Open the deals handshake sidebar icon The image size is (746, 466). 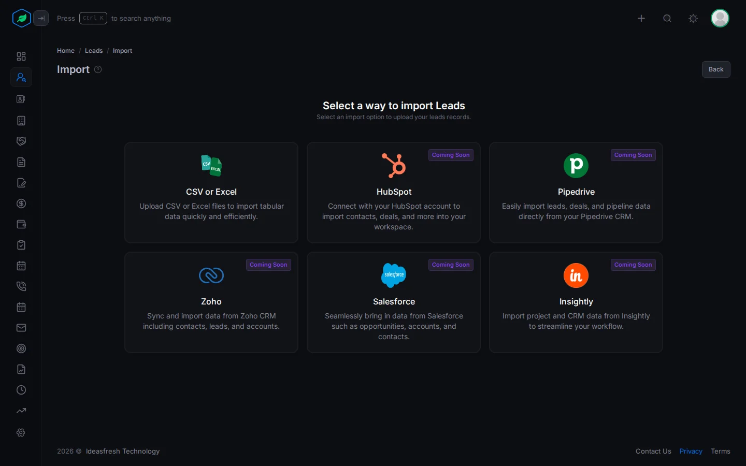click(x=21, y=141)
